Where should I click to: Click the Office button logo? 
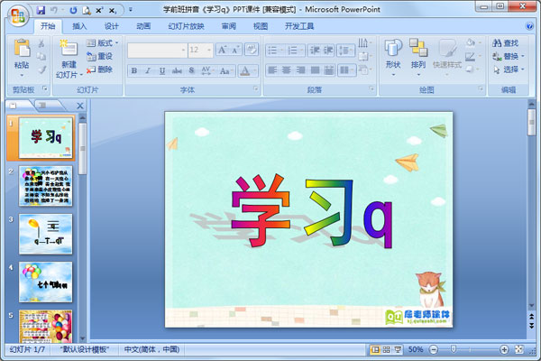click(18, 15)
